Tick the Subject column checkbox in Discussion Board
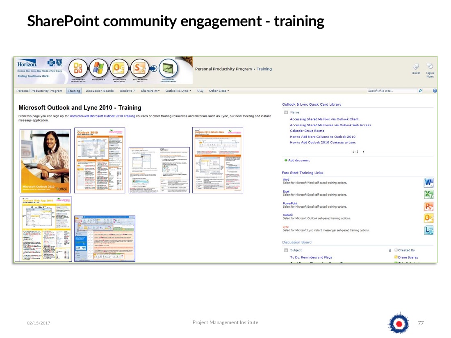Image resolution: width=451 pixels, height=338 pixels. pos(286,250)
